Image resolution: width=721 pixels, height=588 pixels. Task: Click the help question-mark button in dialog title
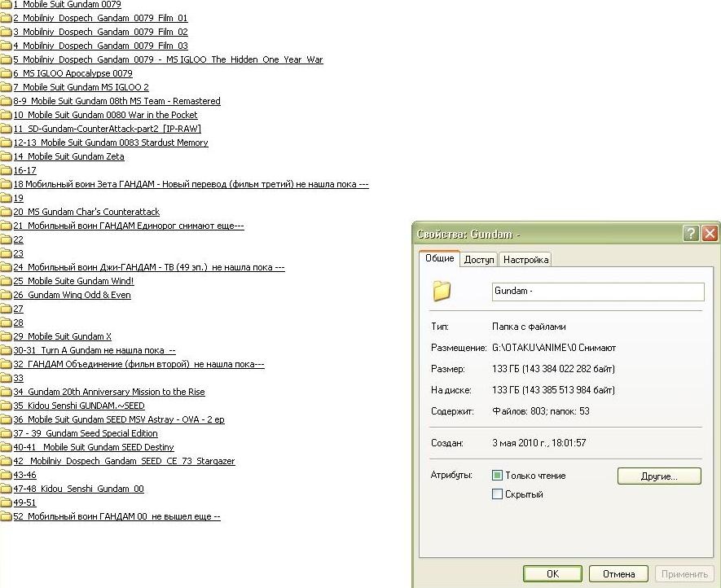691,234
